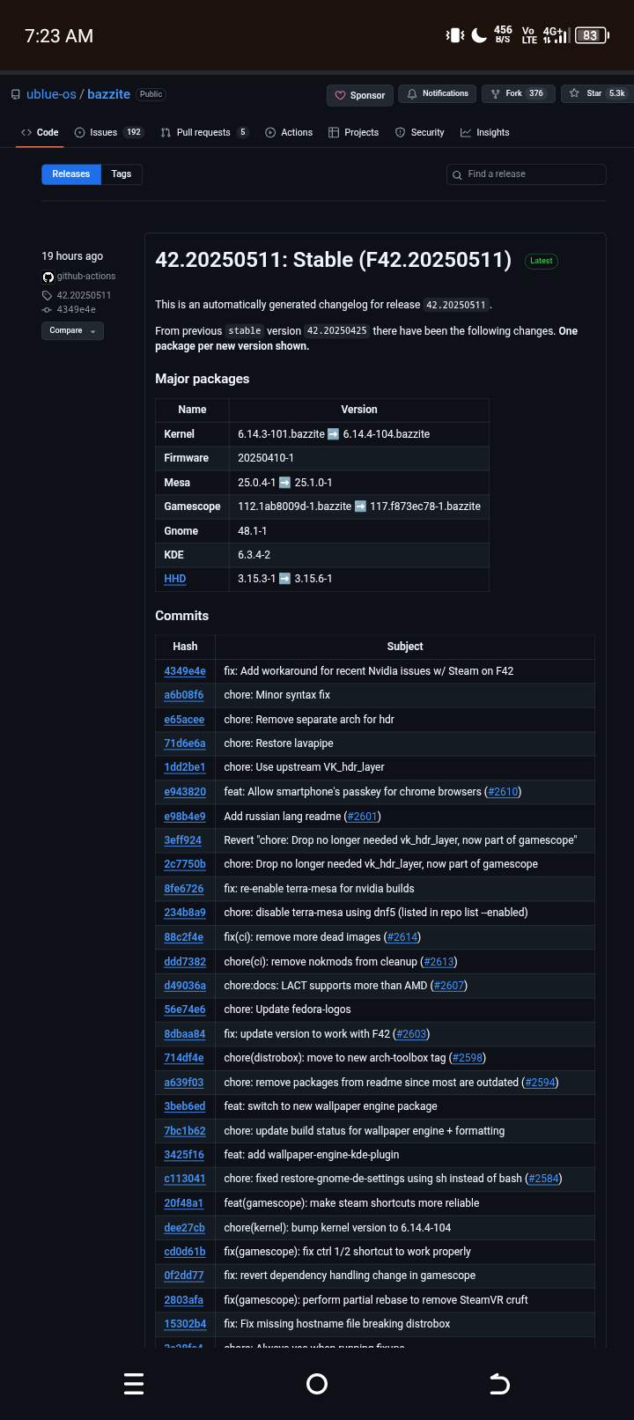Image resolution: width=634 pixels, height=1420 pixels.
Task: Open pull request #2610 link
Action: pos(504,792)
